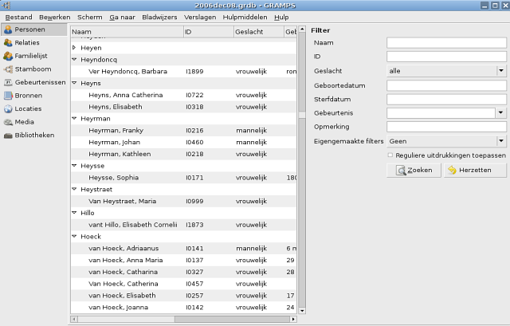510x326 pixels.
Task: Click the Zoeken search button
Action: click(413, 171)
